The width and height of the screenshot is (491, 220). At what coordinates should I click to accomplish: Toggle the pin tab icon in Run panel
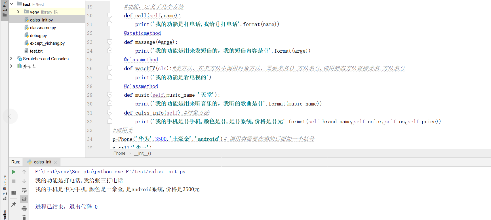coord(14,204)
